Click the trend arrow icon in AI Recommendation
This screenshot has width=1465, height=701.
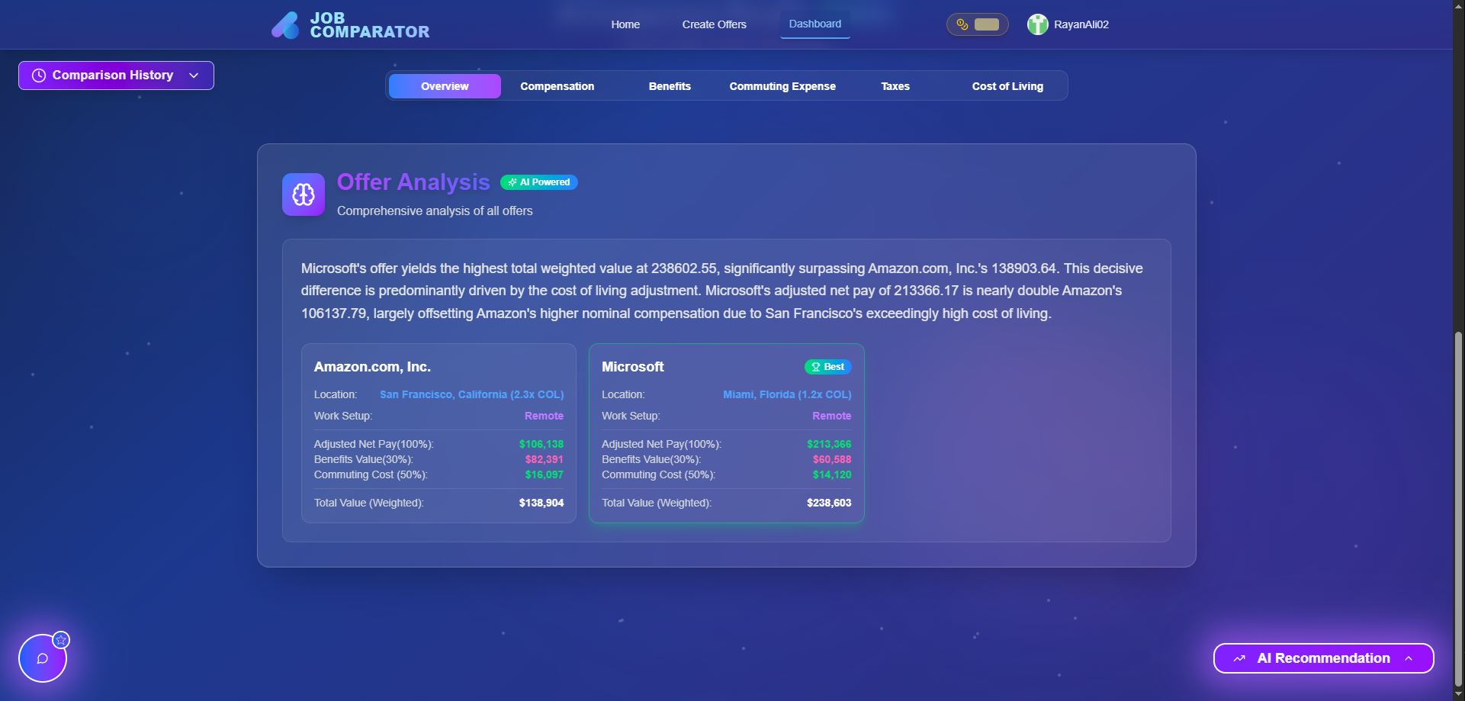click(x=1239, y=658)
